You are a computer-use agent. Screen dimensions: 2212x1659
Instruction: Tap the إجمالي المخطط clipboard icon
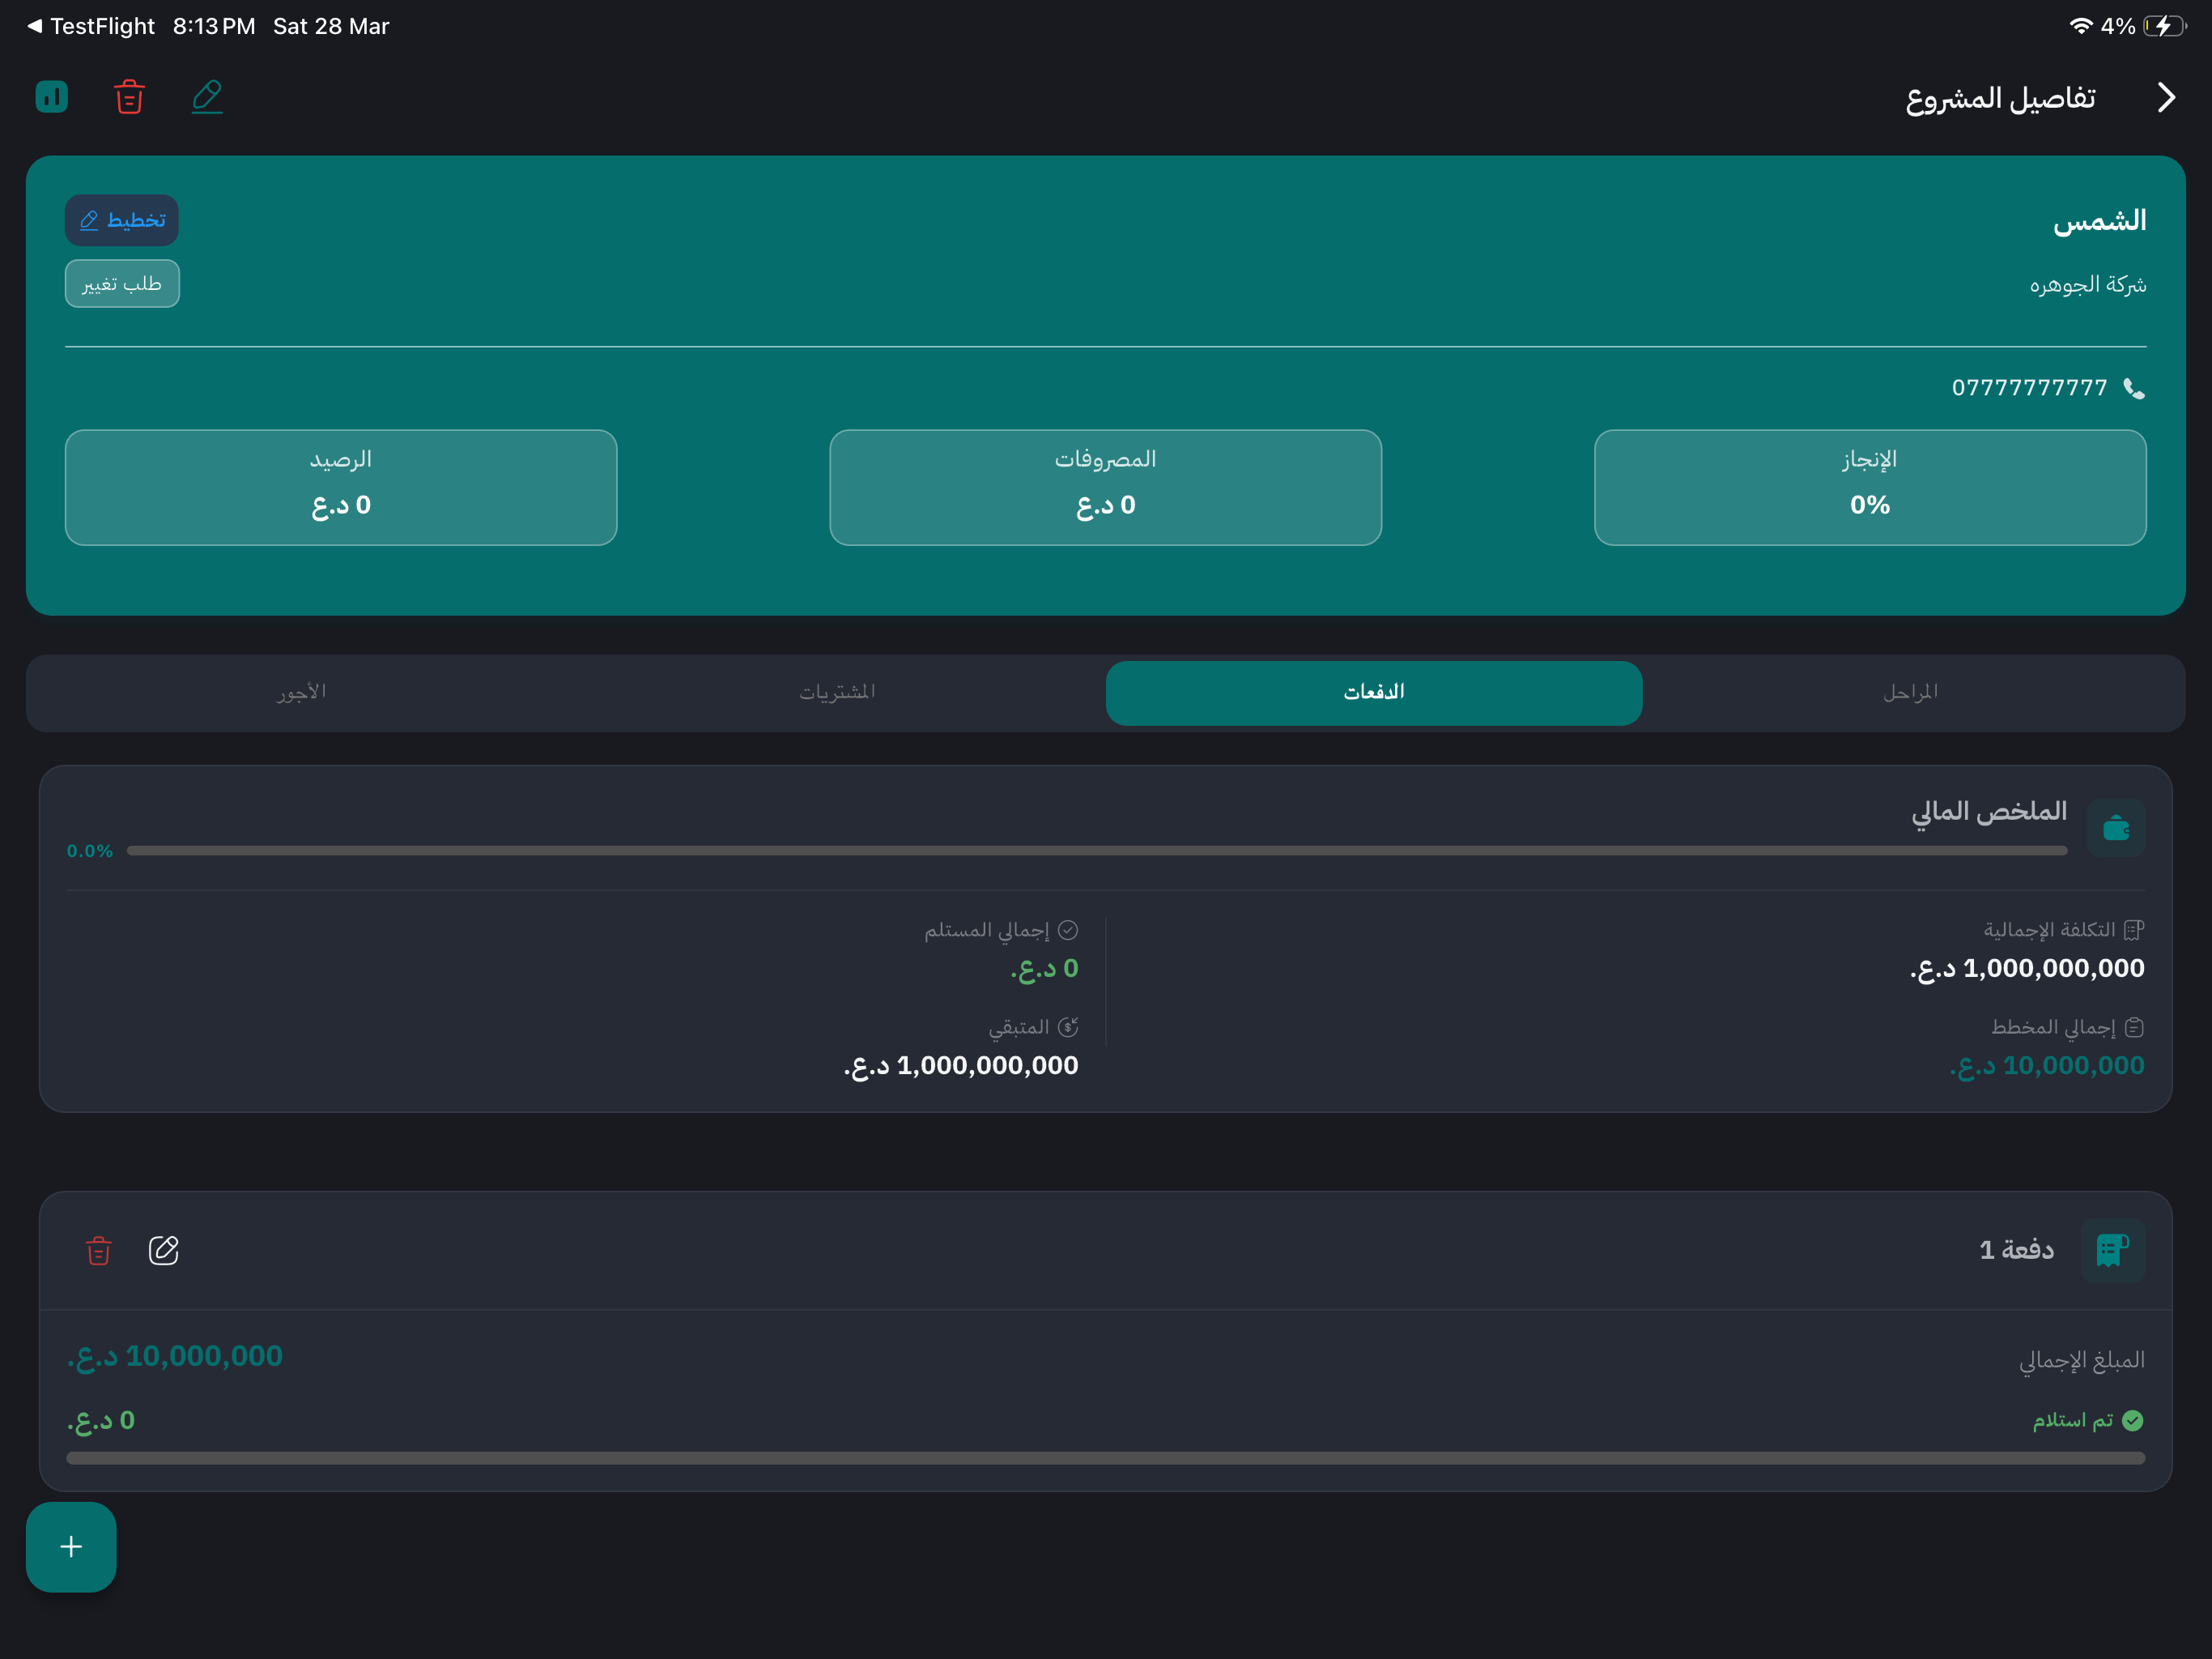coord(2134,1028)
